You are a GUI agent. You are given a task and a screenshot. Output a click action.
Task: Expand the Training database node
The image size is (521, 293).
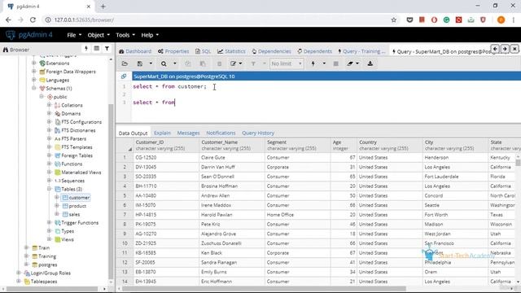26,256
